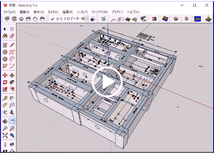Screen dimensions: 214x153
Task: Activate the Text label tool
Action: (x=12, y=105)
